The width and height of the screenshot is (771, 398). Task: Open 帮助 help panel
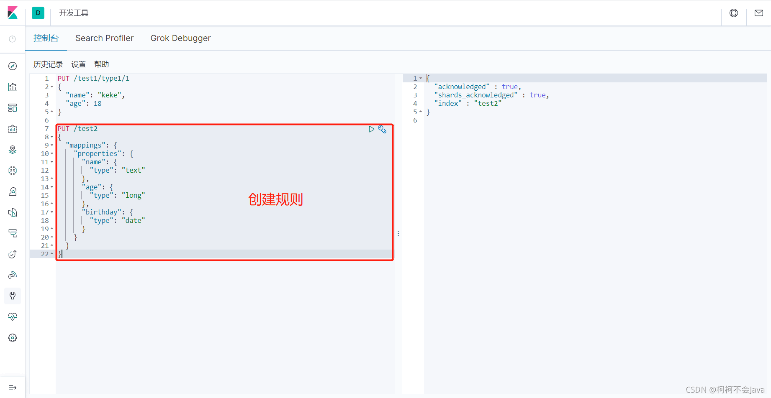tap(102, 64)
